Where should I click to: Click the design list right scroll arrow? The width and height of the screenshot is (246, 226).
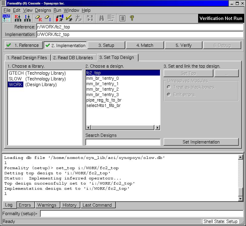[x=157, y=128]
